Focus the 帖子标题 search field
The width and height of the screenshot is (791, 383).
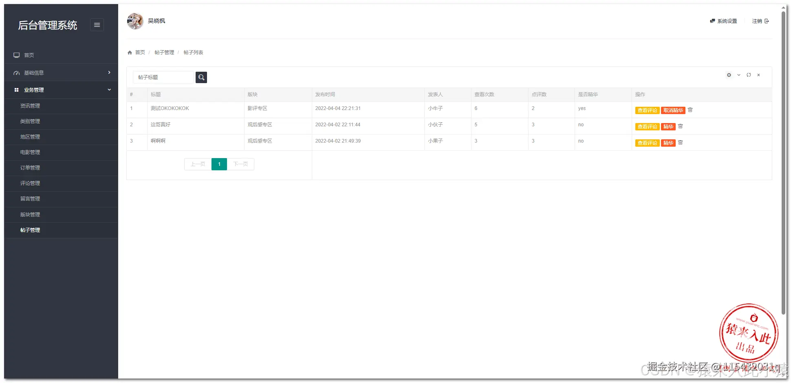[x=163, y=77]
